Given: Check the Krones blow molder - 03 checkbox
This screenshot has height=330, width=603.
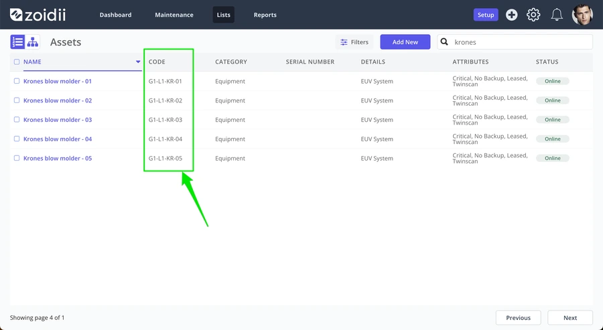Looking at the screenshot, I should click(x=17, y=119).
